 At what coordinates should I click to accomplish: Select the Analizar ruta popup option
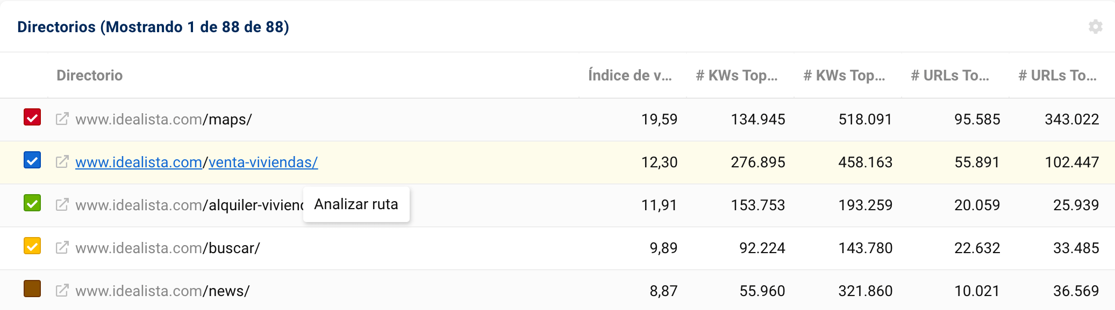coord(356,204)
